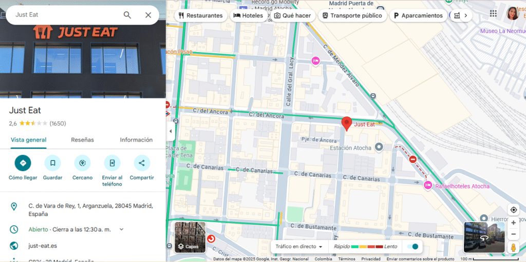Click the Estación Atocha map marker
526x262 pixels.
[x=379, y=147]
